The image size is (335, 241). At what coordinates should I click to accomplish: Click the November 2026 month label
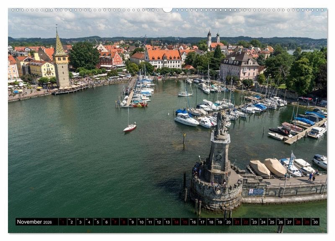(34, 222)
